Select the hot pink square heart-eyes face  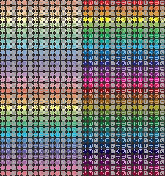pyautogui.click(x=124, y=80)
